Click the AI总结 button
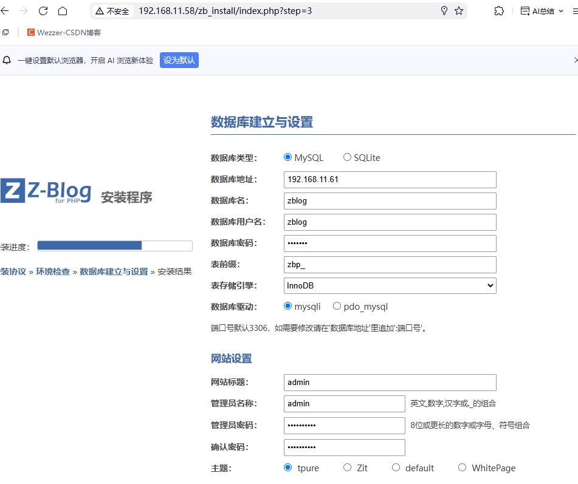Viewport: 578px width, 484px height. coord(537,11)
